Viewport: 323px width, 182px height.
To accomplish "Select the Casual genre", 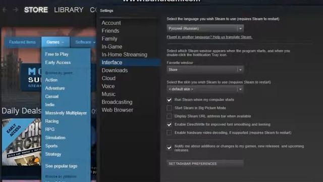I will (51, 97).
